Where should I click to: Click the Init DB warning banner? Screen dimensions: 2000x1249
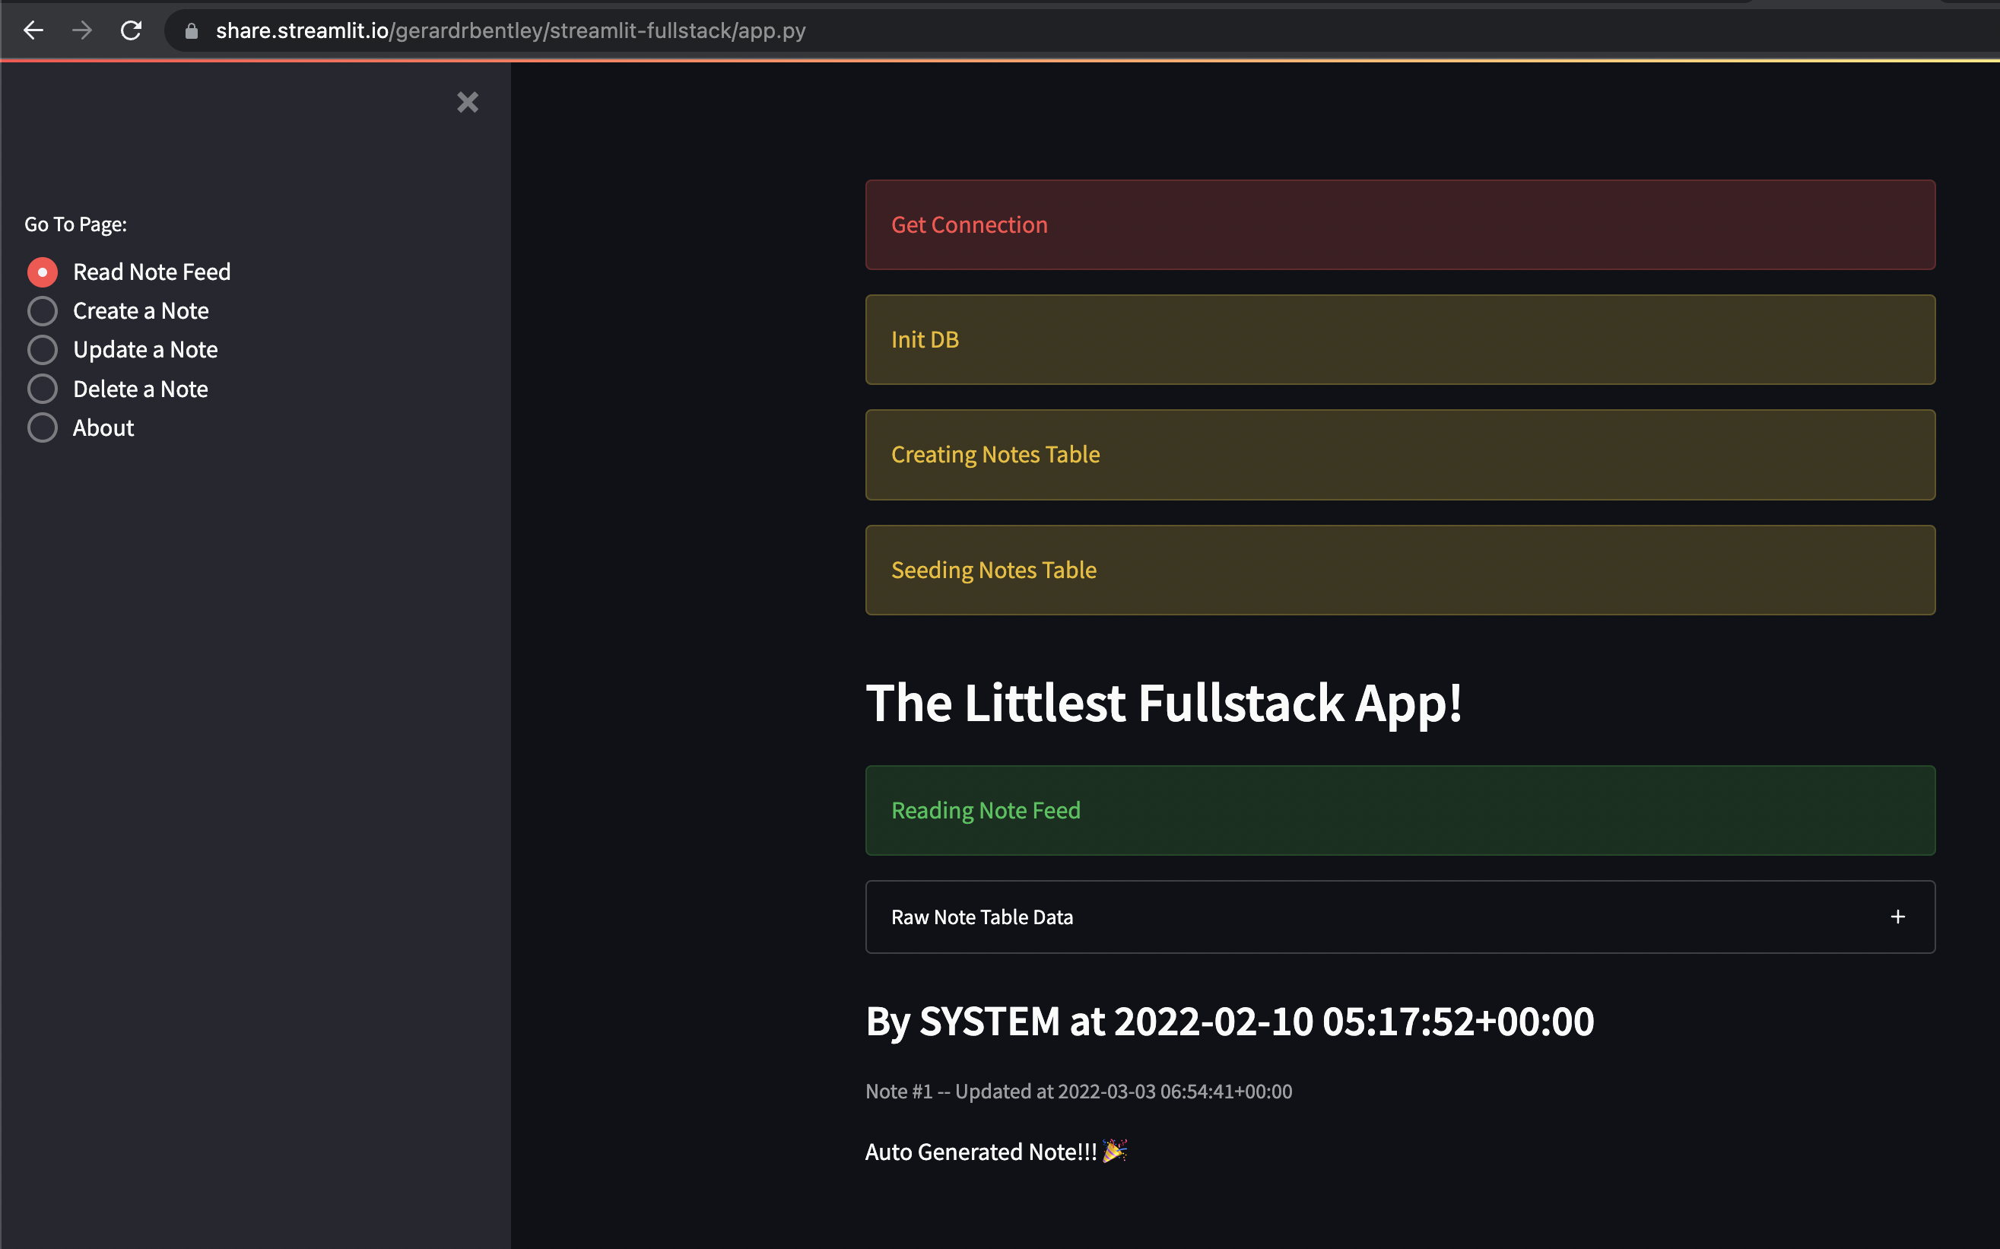pyautogui.click(x=1400, y=339)
